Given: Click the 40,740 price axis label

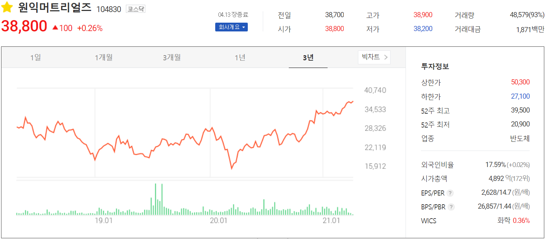Looking at the screenshot, I should coord(375,90).
